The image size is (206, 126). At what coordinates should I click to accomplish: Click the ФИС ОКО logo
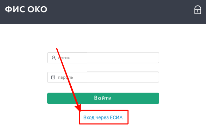pos(26,9)
